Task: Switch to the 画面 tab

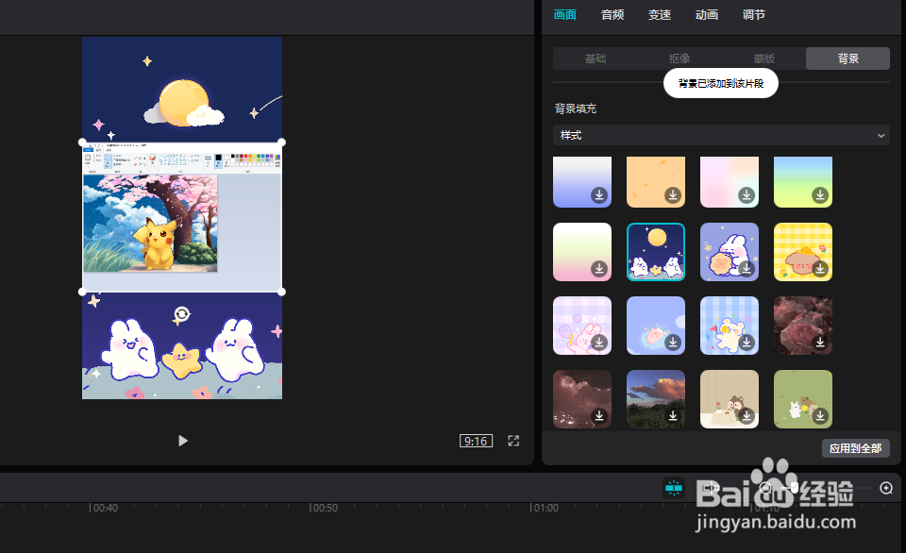Action: point(564,15)
